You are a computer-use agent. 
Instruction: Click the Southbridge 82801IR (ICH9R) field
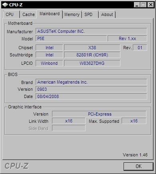coord(92,55)
